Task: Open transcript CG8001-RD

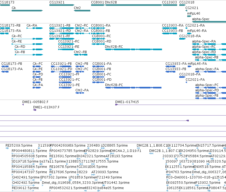Action: pos(101,41)
